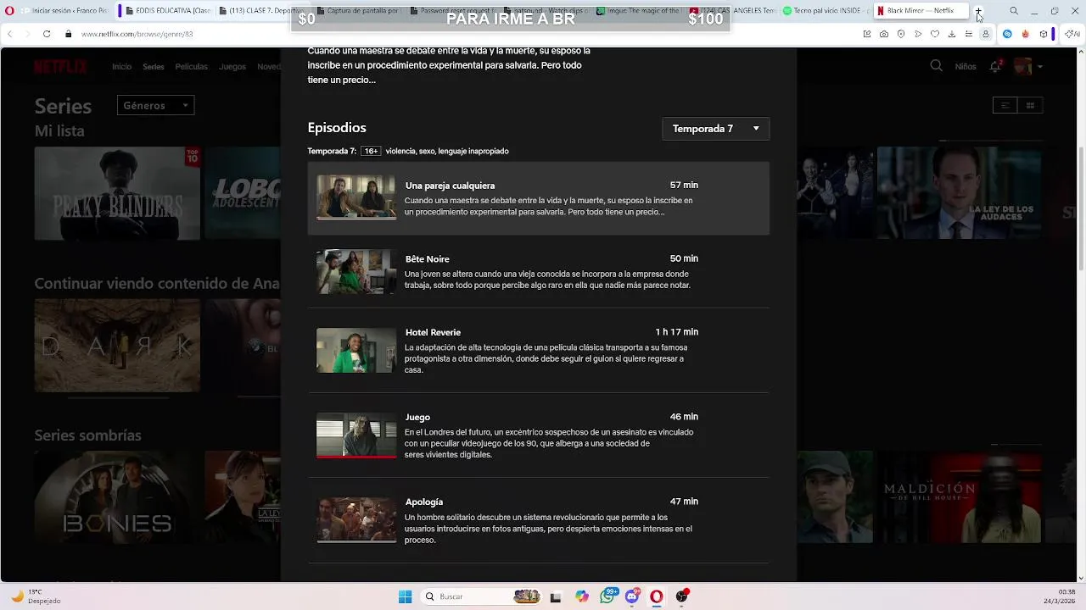Open Opera browser icon in taskbar
Screen dimensions: 1086x610
coord(657,596)
